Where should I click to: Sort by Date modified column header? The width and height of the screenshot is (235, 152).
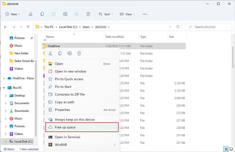(x=114, y=37)
